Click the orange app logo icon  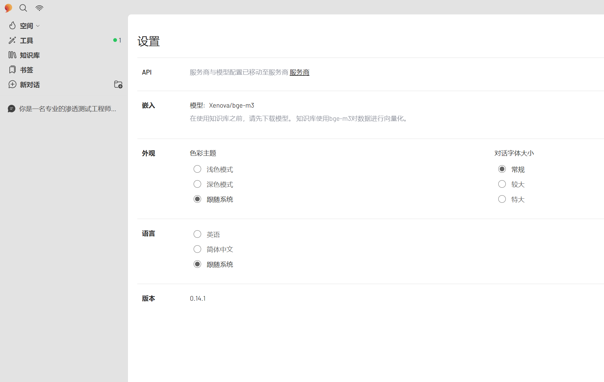click(8, 8)
